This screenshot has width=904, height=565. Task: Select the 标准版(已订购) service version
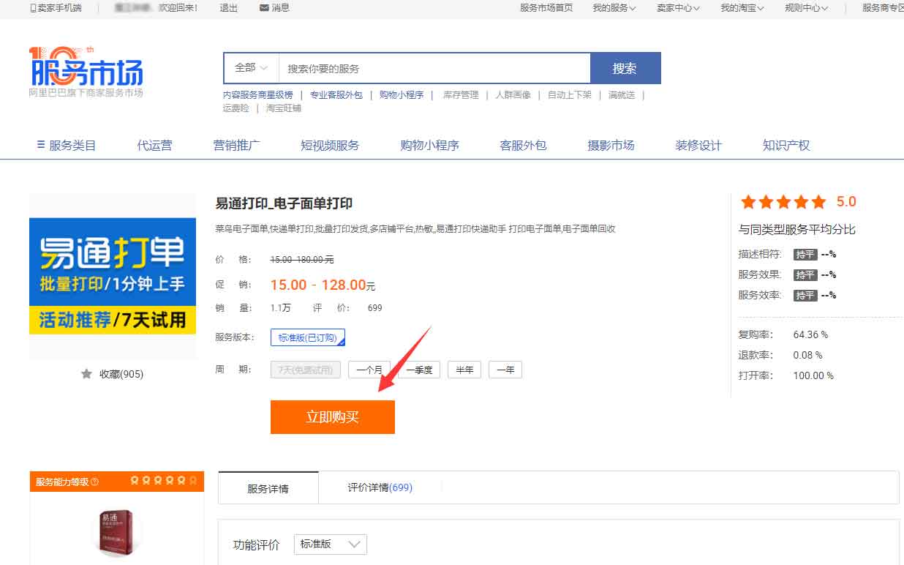click(x=308, y=337)
